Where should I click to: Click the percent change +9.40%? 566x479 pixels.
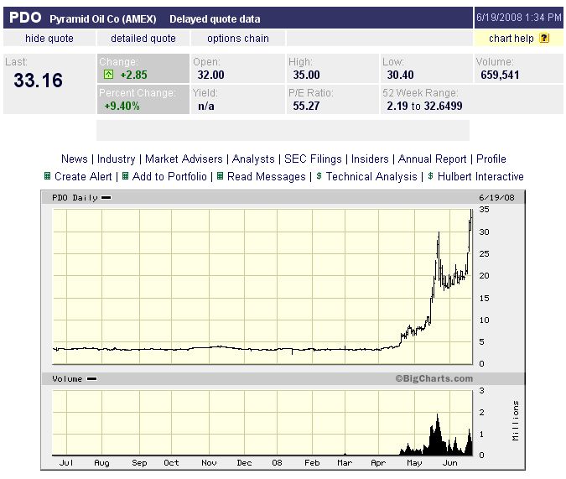point(122,106)
